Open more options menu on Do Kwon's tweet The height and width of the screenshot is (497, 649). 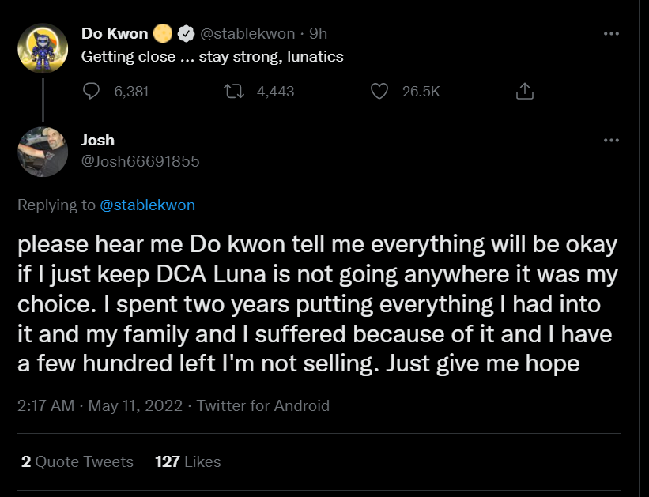coord(611,34)
